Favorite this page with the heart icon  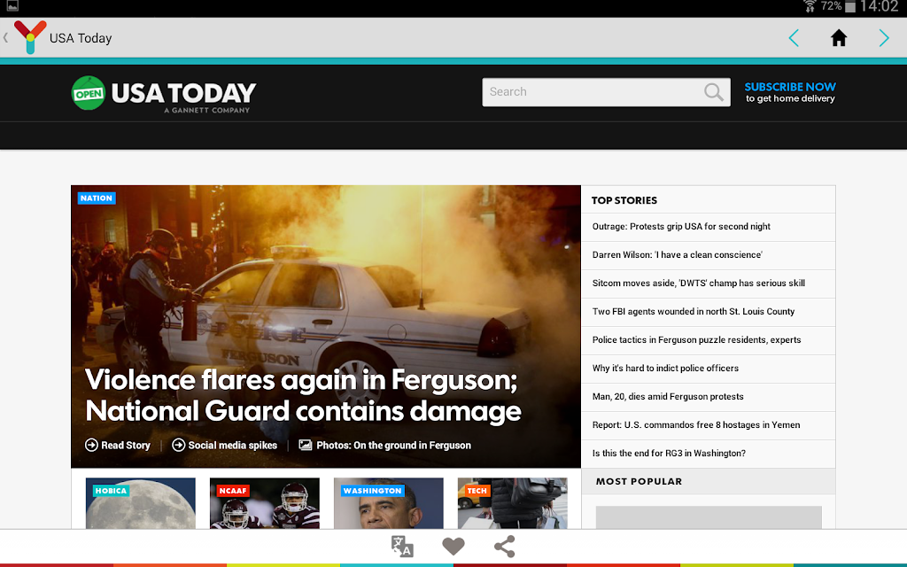453,546
